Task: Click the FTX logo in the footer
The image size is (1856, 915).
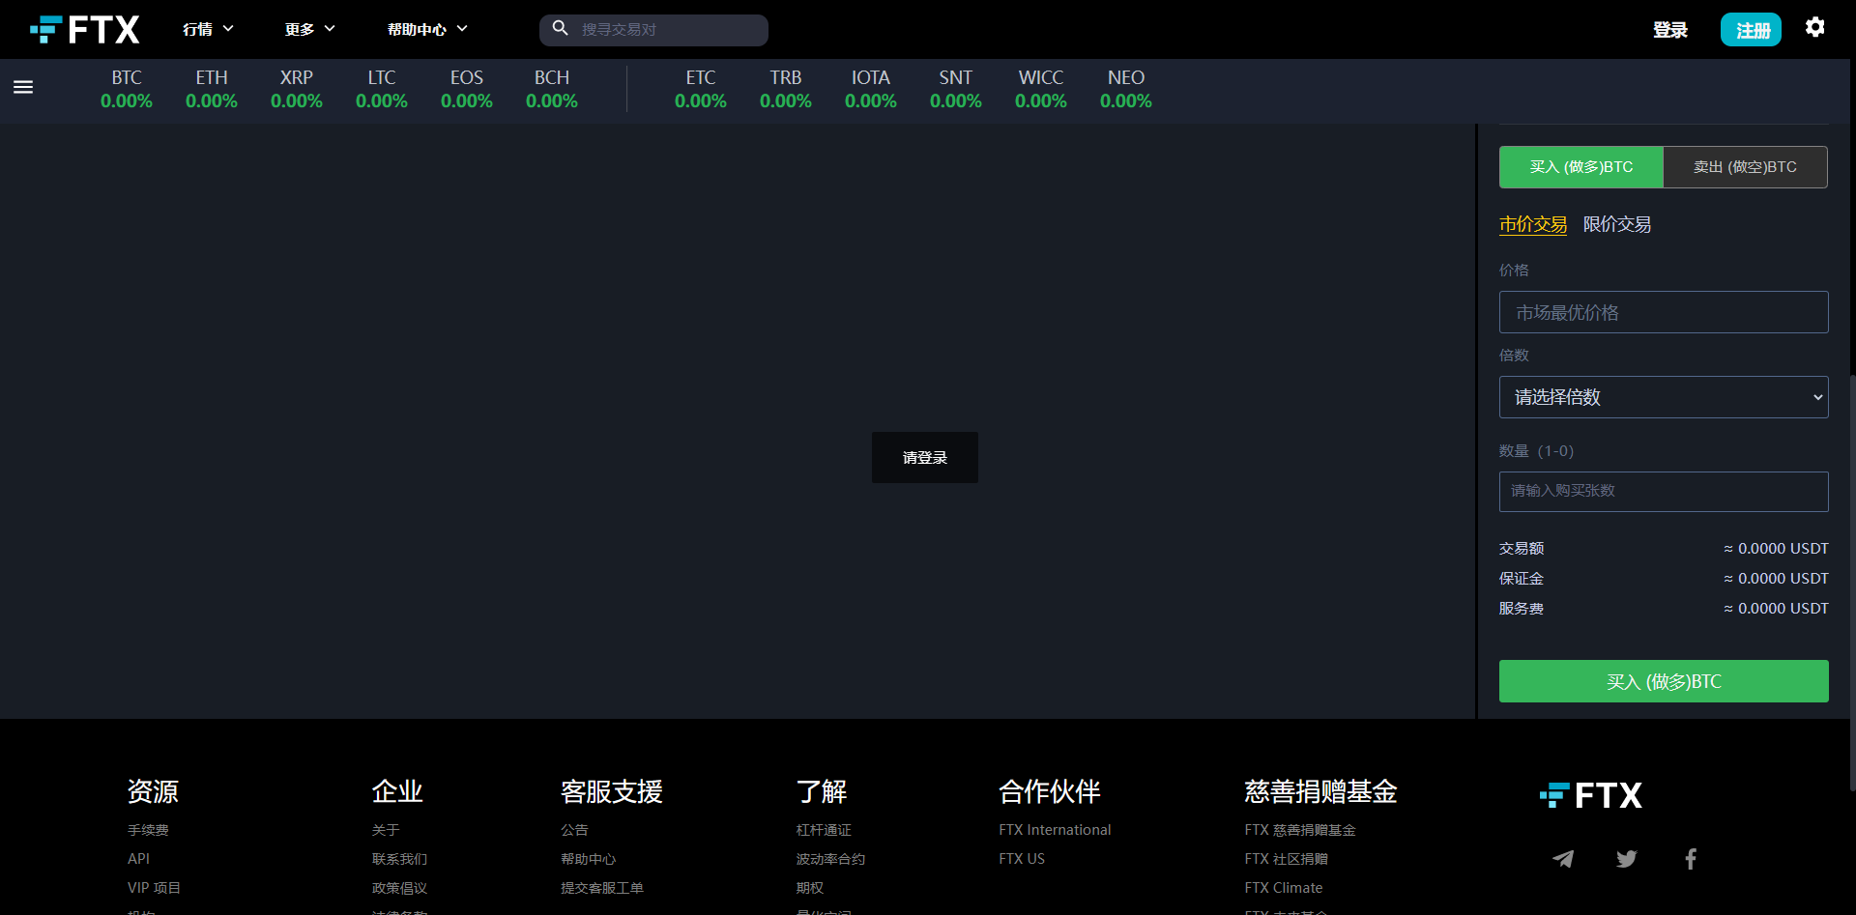Action: [x=1591, y=795]
